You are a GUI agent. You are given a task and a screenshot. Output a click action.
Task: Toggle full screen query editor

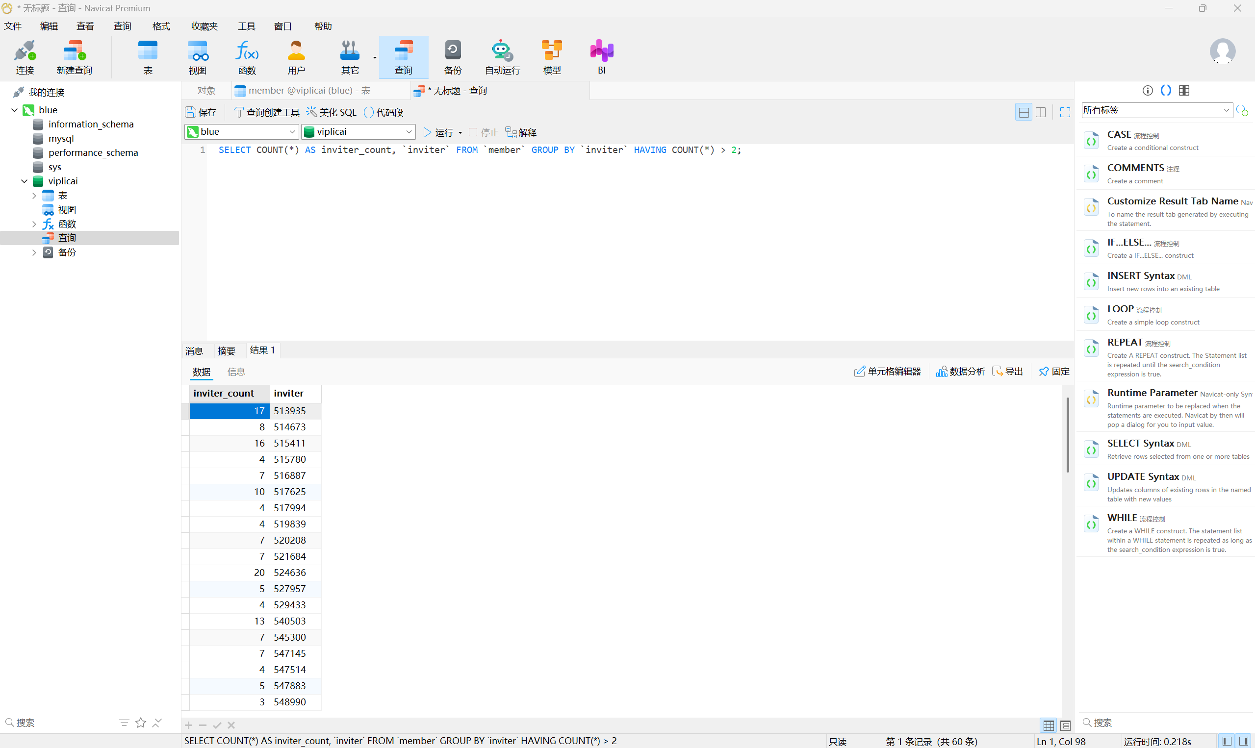1065,112
